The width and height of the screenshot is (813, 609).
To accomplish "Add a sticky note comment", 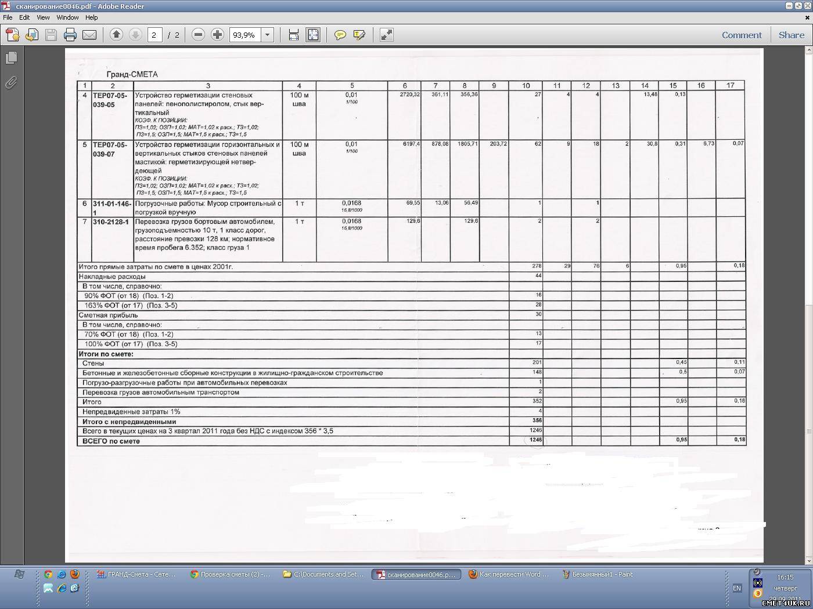I will [340, 35].
